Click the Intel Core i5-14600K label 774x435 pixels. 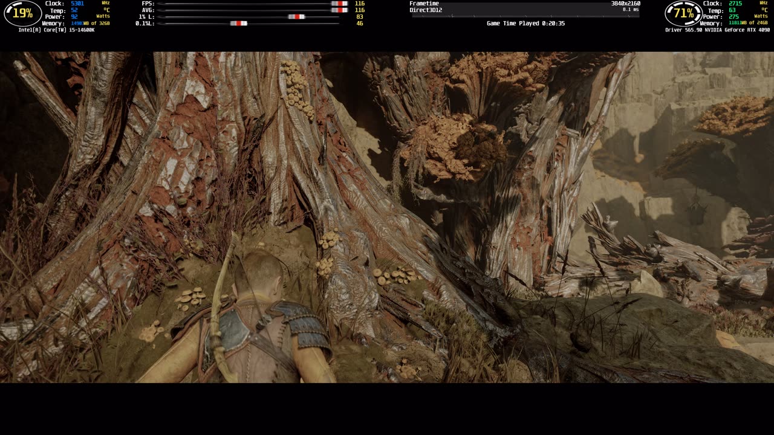click(56, 30)
